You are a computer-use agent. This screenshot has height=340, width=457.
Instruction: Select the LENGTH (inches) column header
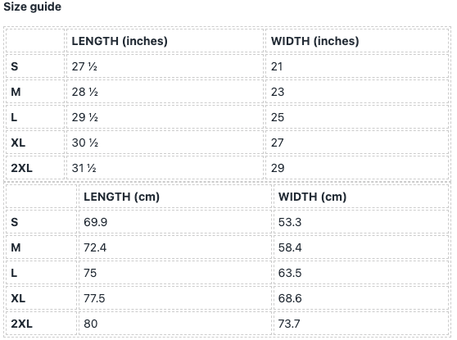(120, 41)
